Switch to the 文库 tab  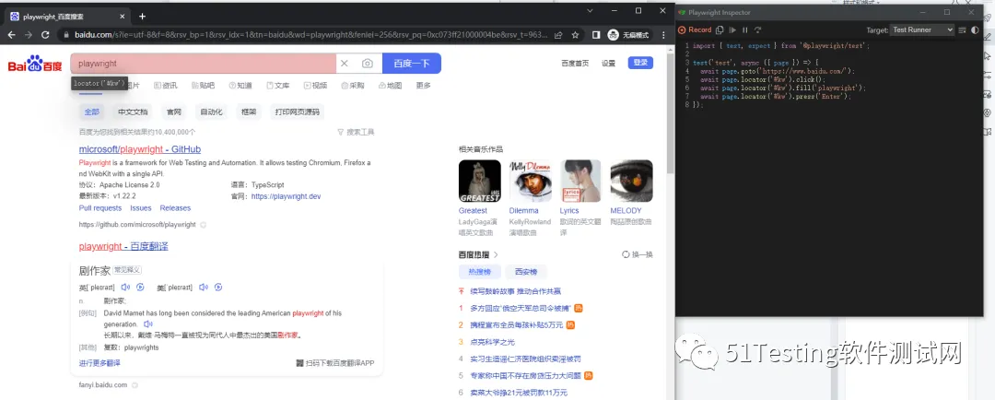278,86
